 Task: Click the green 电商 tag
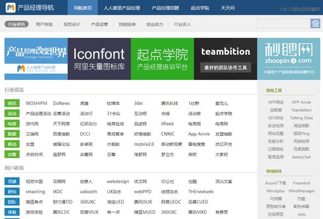pyautogui.click(x=12, y=124)
